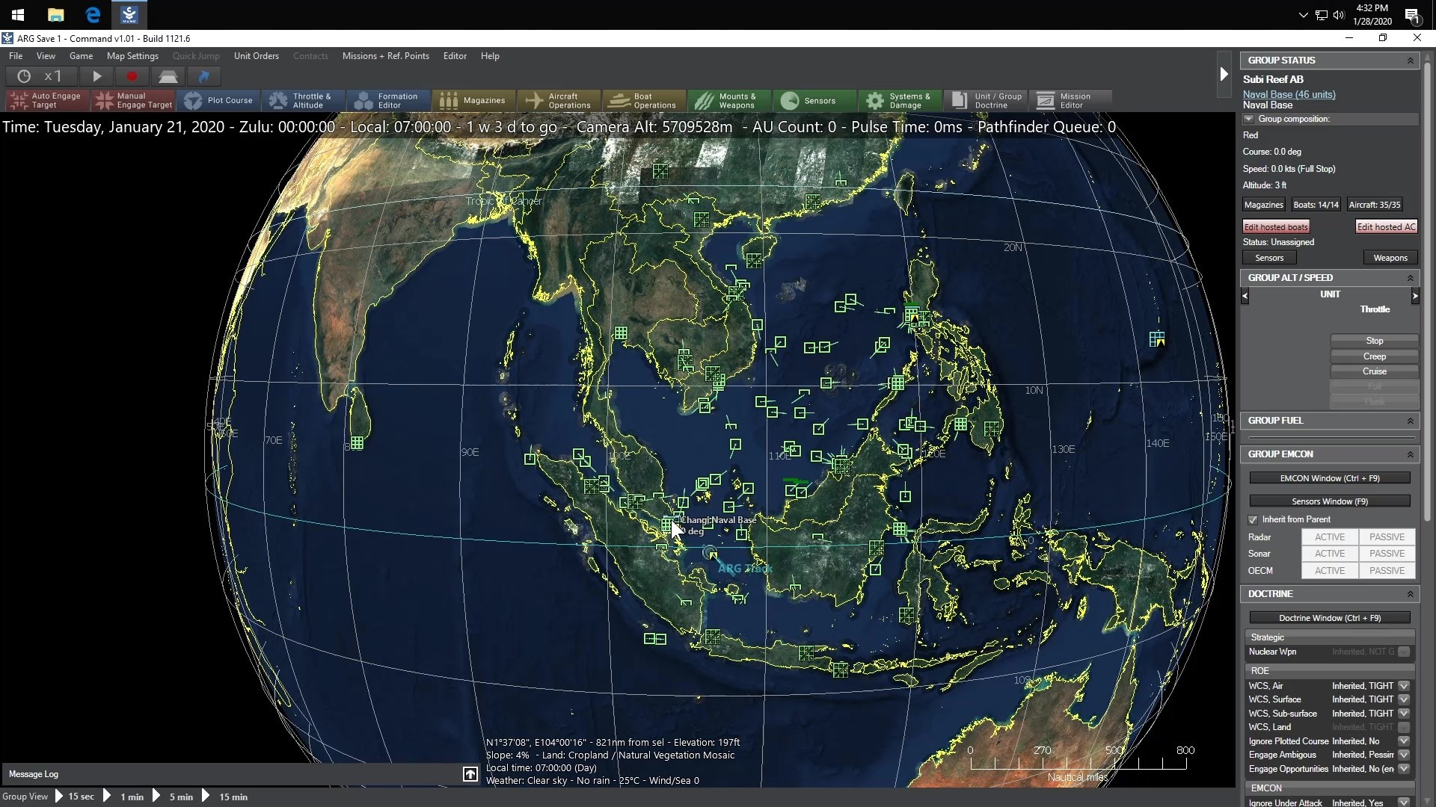Click the Naval Base (46 units) link

pos(1289,94)
